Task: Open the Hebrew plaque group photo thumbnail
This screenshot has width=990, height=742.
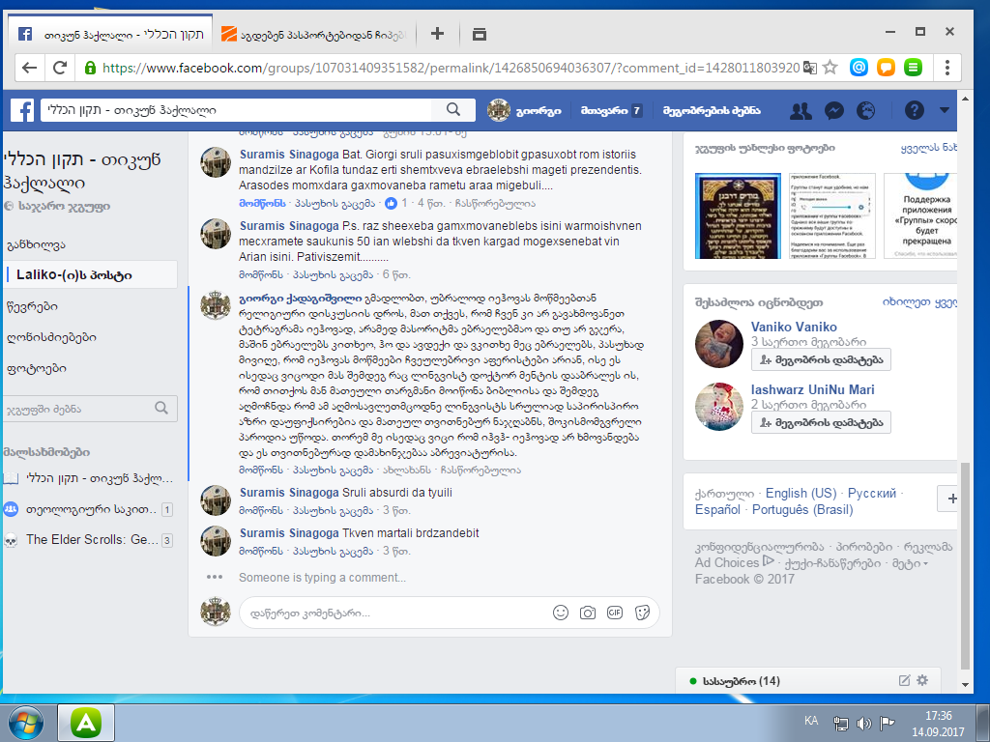Action: point(738,215)
